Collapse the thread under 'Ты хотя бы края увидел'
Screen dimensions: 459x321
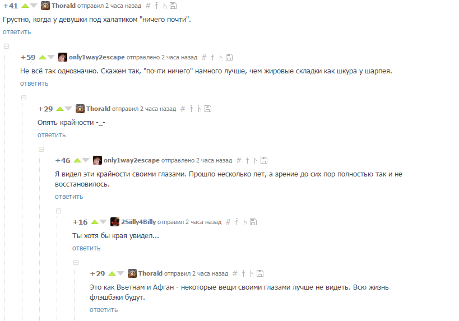[76, 263]
